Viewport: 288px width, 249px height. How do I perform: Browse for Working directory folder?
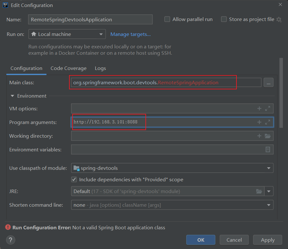[x=268, y=136]
